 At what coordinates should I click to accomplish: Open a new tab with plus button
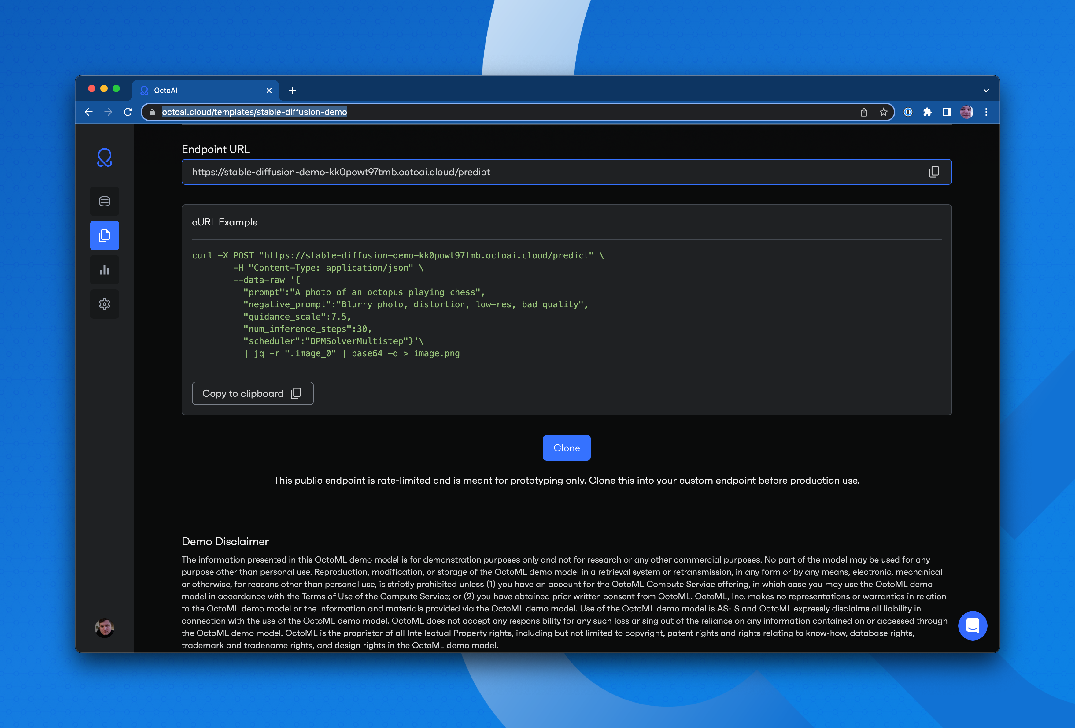[292, 91]
